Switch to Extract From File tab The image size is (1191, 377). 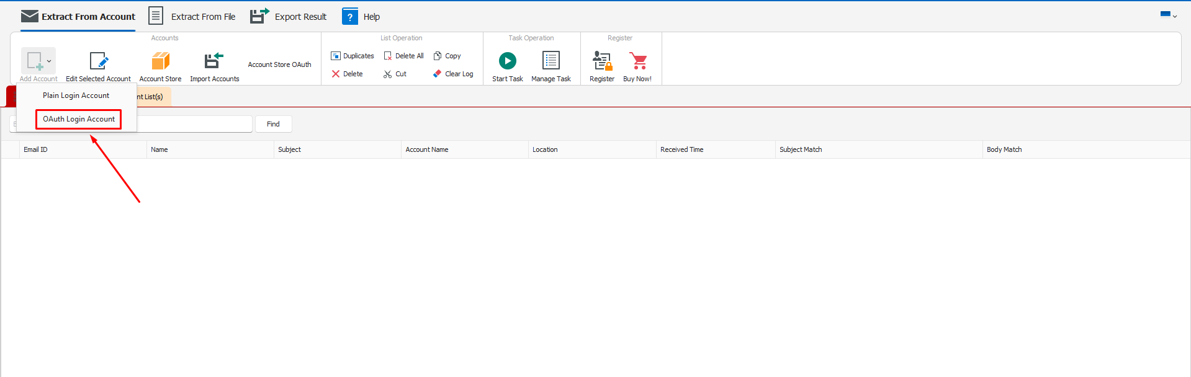[192, 17]
